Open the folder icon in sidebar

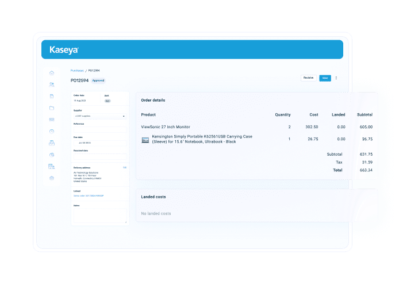click(52, 108)
